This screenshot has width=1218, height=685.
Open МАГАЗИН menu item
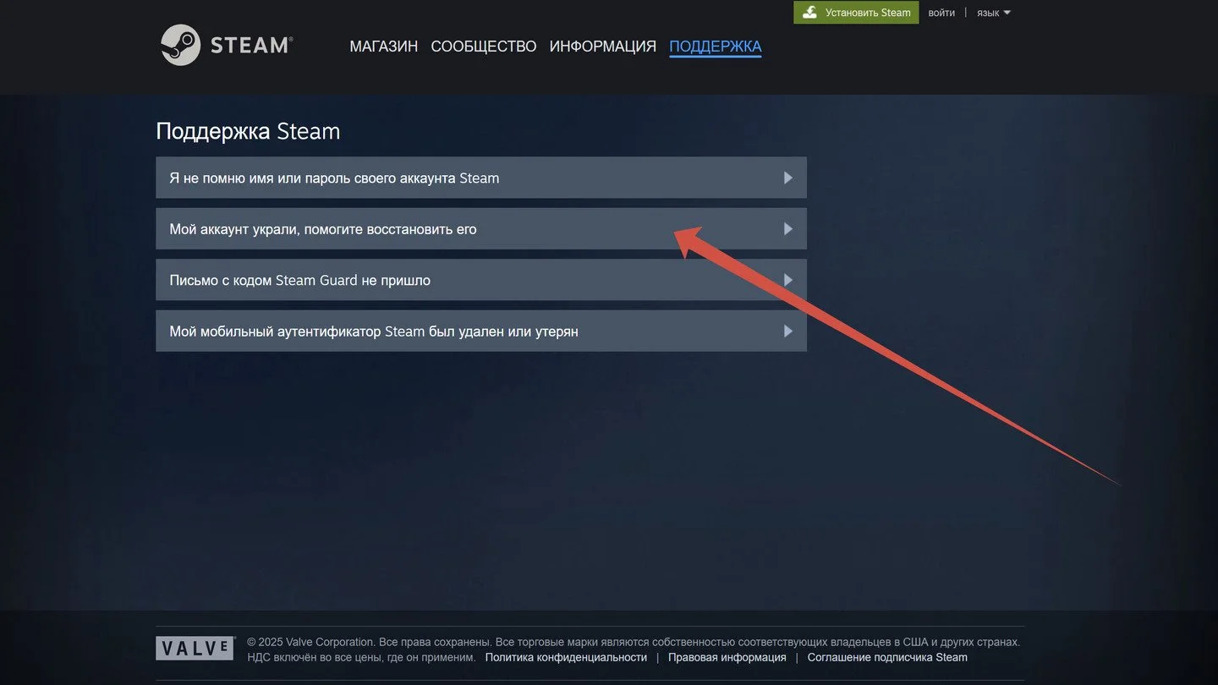384,47
